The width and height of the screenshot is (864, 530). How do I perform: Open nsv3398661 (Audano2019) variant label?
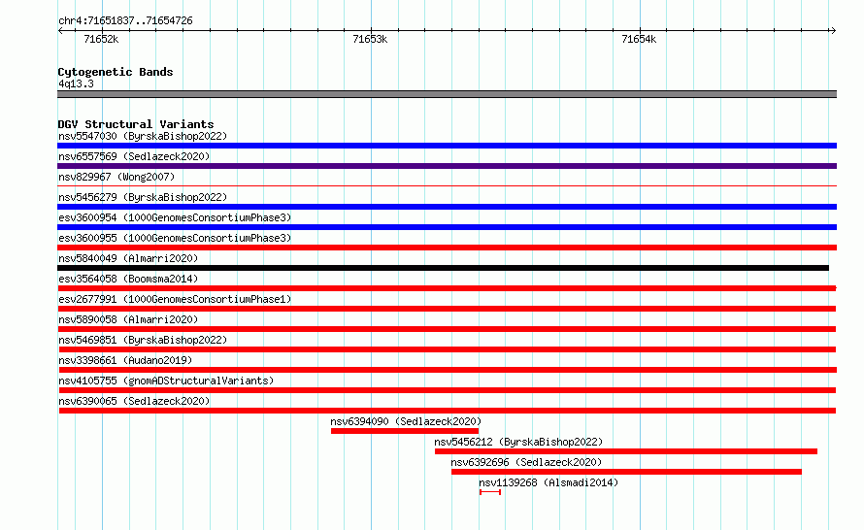tap(125, 360)
